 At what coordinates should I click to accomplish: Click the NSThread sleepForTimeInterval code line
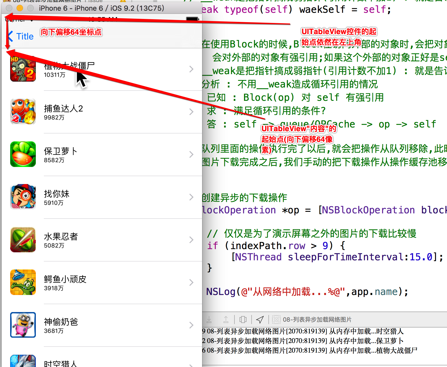point(337,257)
